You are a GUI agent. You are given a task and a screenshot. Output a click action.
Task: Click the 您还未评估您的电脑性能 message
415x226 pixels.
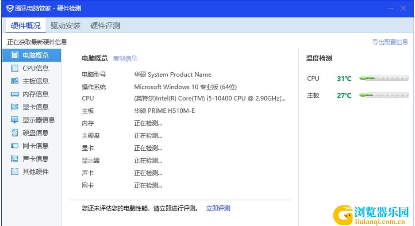[x=140, y=208]
